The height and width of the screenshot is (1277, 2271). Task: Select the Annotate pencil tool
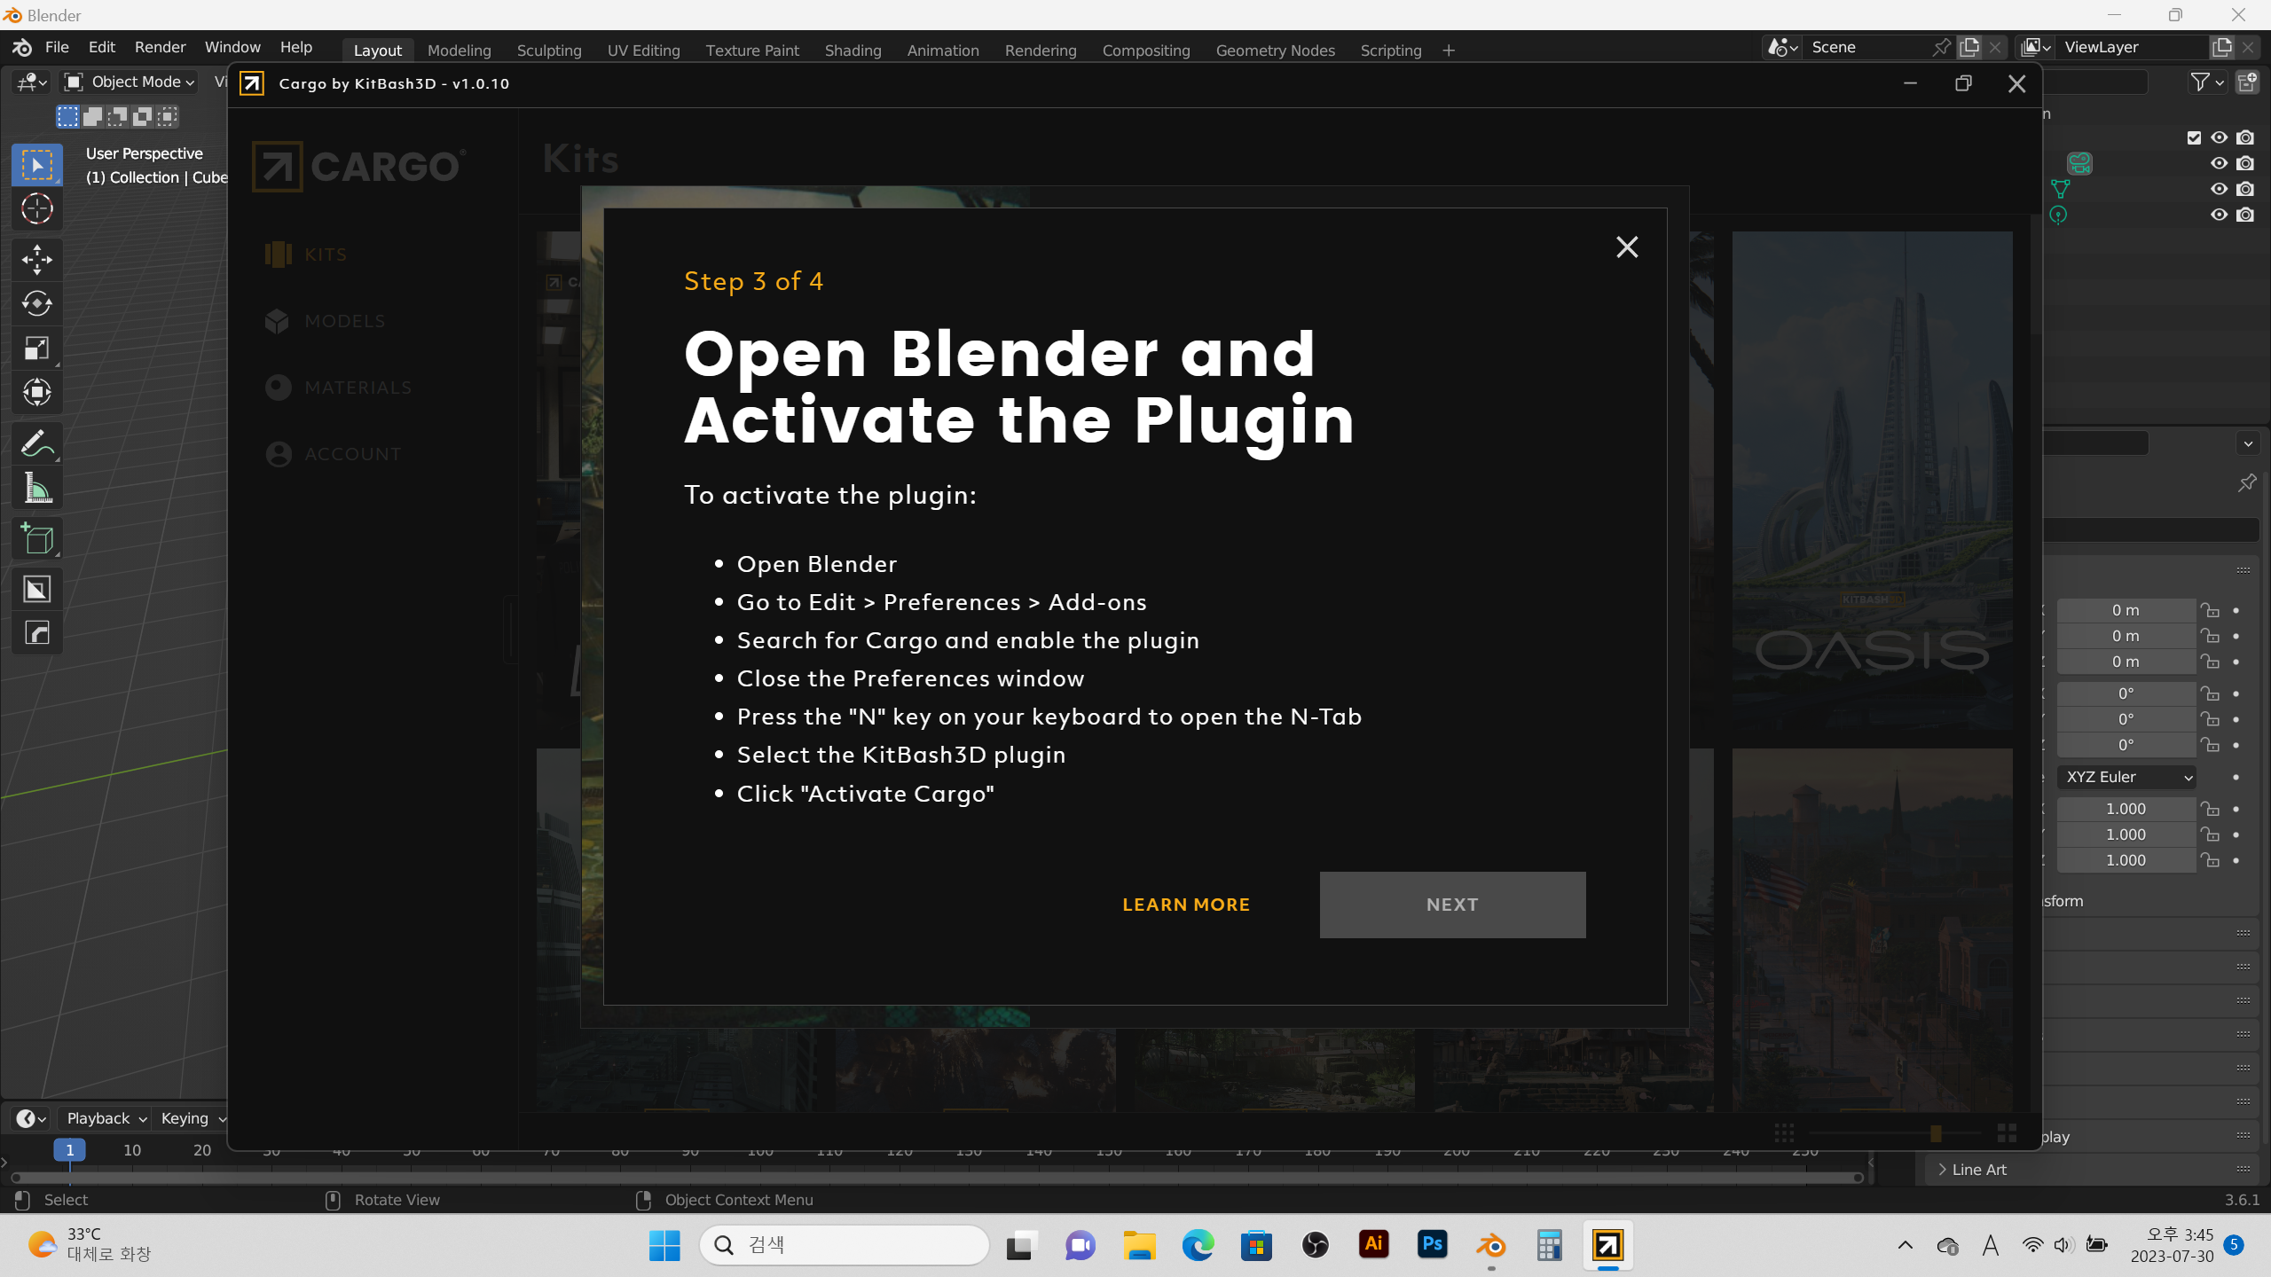click(x=36, y=443)
